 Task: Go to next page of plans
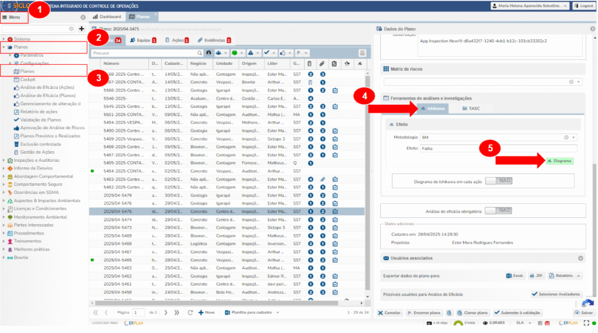[x=165, y=313]
